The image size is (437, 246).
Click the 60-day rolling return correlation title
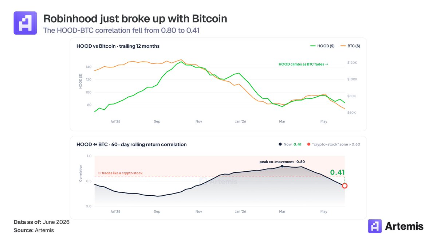(x=131, y=144)
